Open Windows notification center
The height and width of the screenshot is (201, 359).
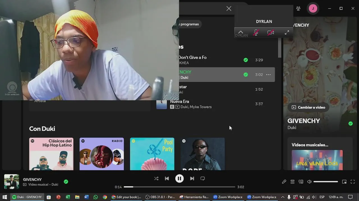350,197
